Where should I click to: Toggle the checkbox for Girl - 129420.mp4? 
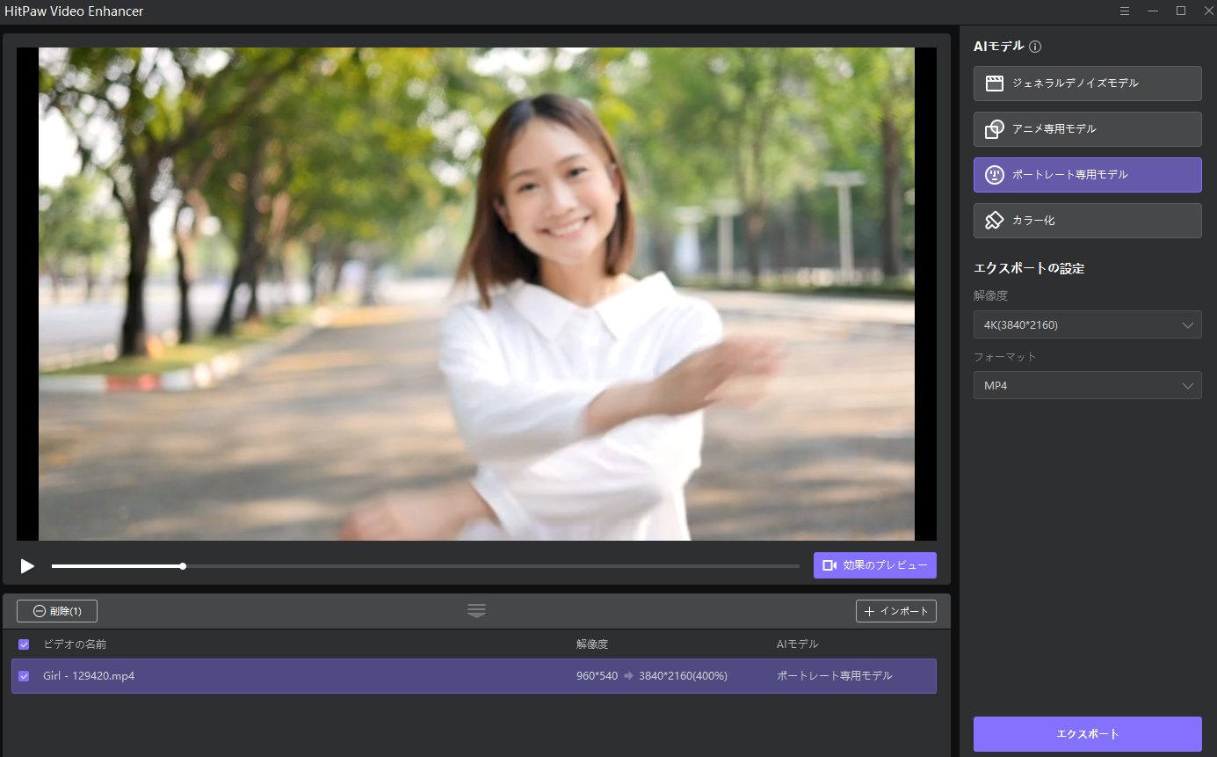pos(24,676)
